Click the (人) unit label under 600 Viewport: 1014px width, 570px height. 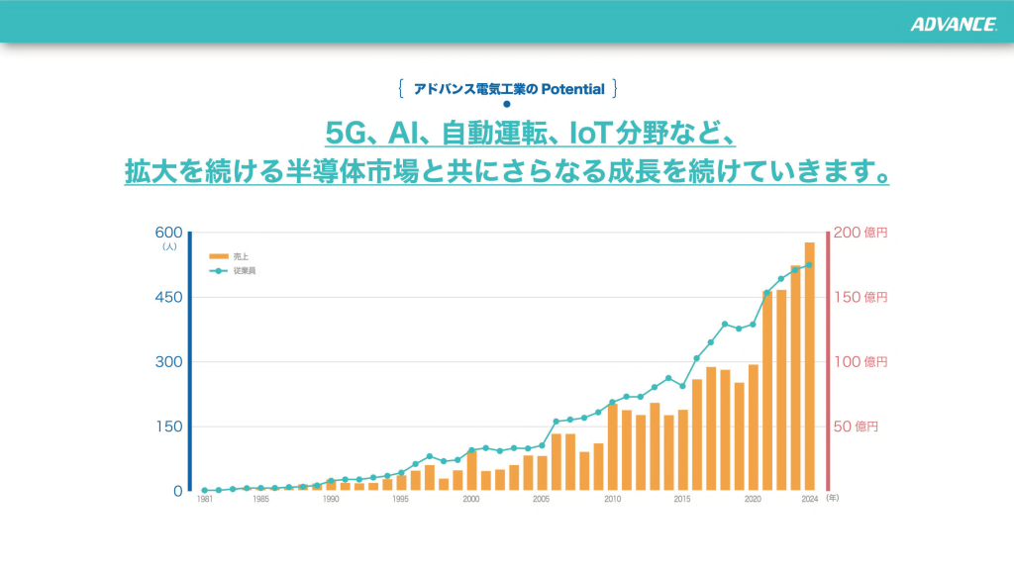(x=168, y=247)
